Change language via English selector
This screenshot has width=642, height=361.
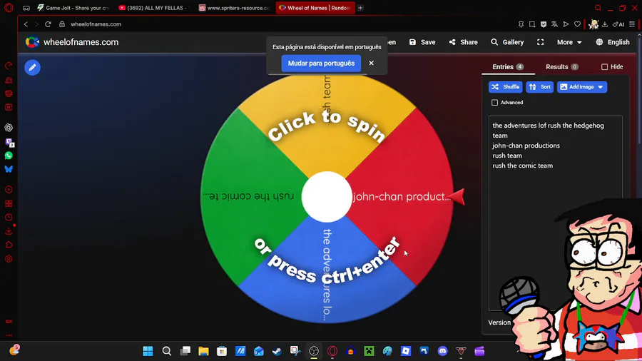pos(613,42)
